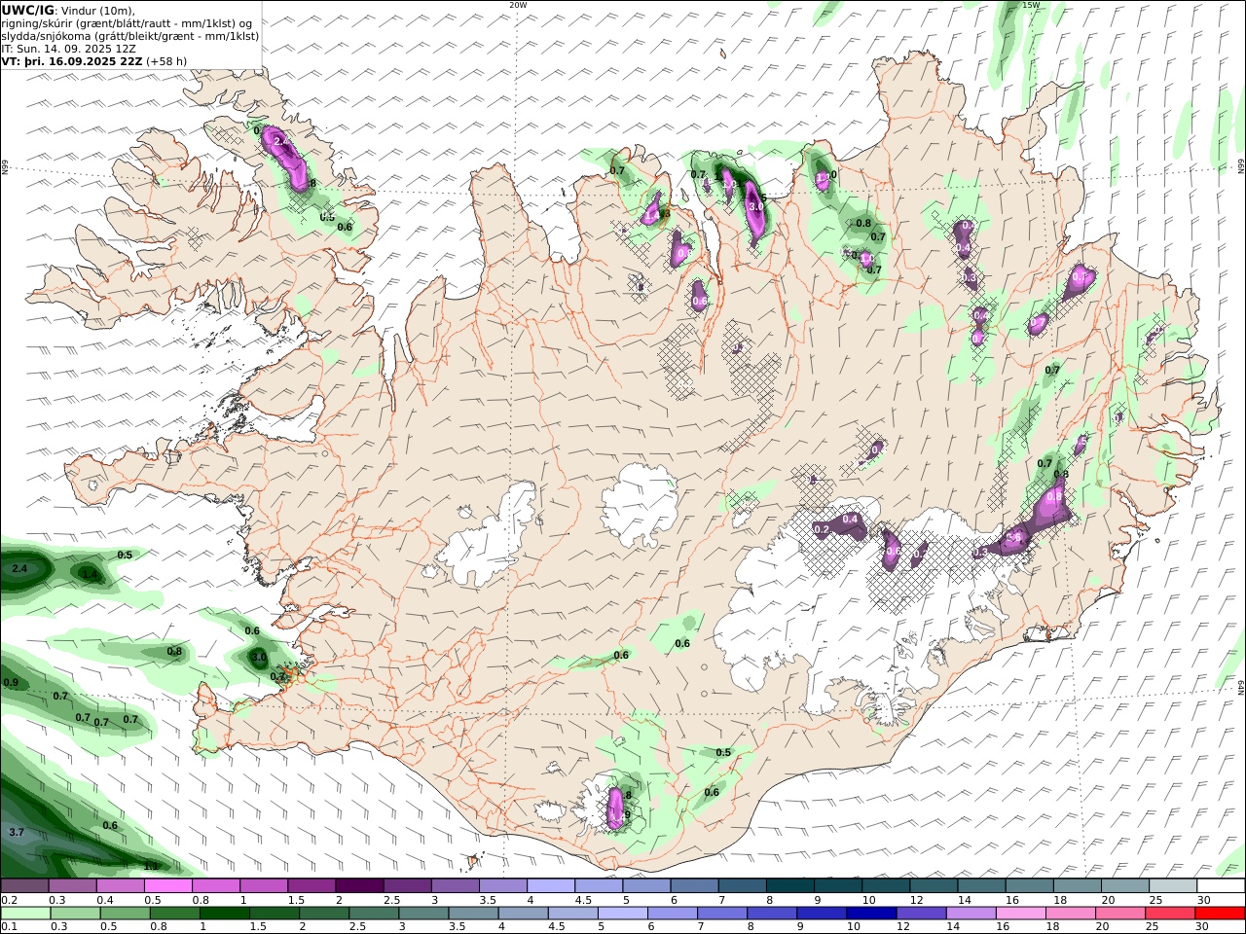This screenshot has height=934, width=1246.
Task: Select the 'slydda/snjókoma' header line
Action: [x=130, y=35]
